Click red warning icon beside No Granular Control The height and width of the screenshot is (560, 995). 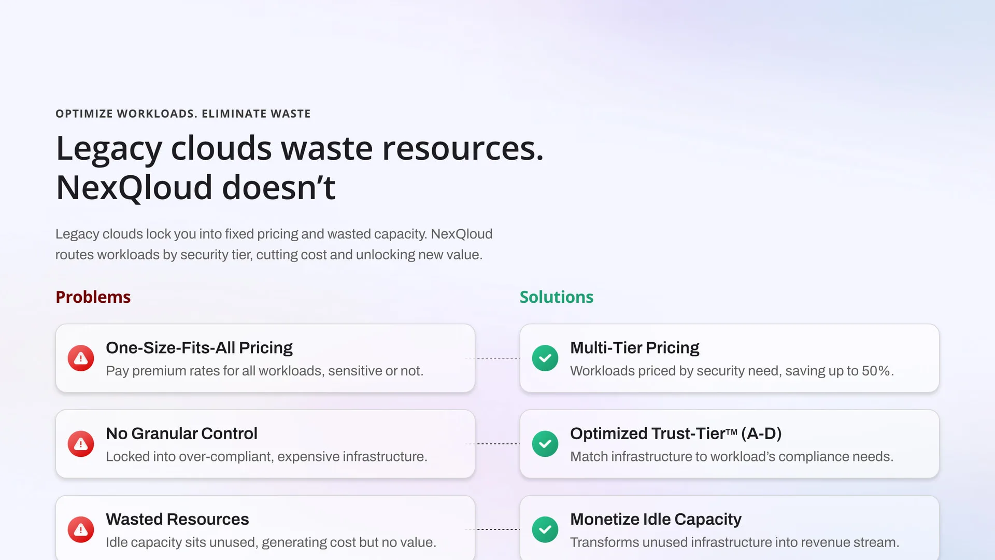81,444
